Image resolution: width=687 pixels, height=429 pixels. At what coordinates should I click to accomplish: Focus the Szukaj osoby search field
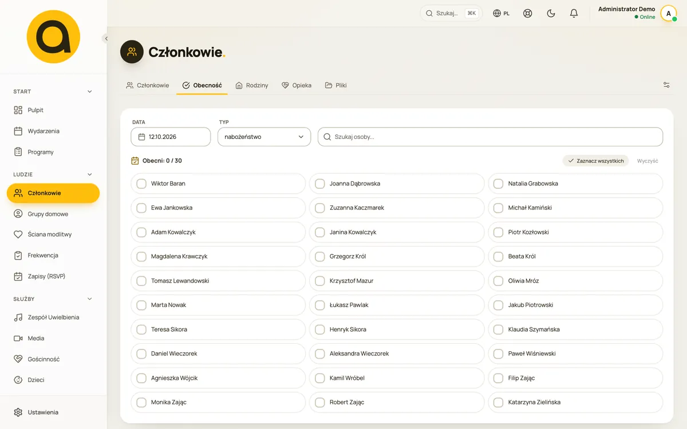tap(490, 137)
